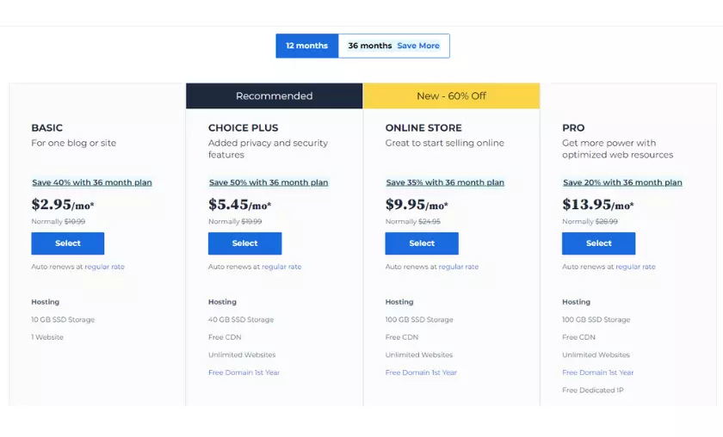723x437 pixels.
Task: Click the $2.95/mo price
Action: pos(63,204)
